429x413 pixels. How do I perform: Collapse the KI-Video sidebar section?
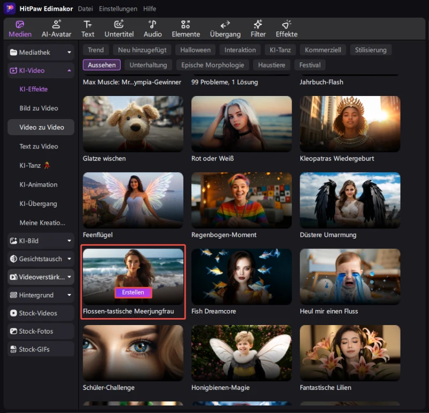point(69,71)
